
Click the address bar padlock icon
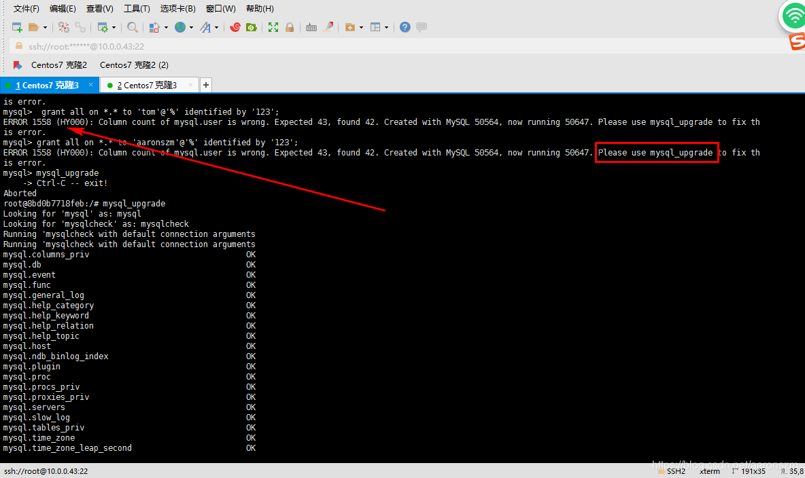click(x=19, y=46)
